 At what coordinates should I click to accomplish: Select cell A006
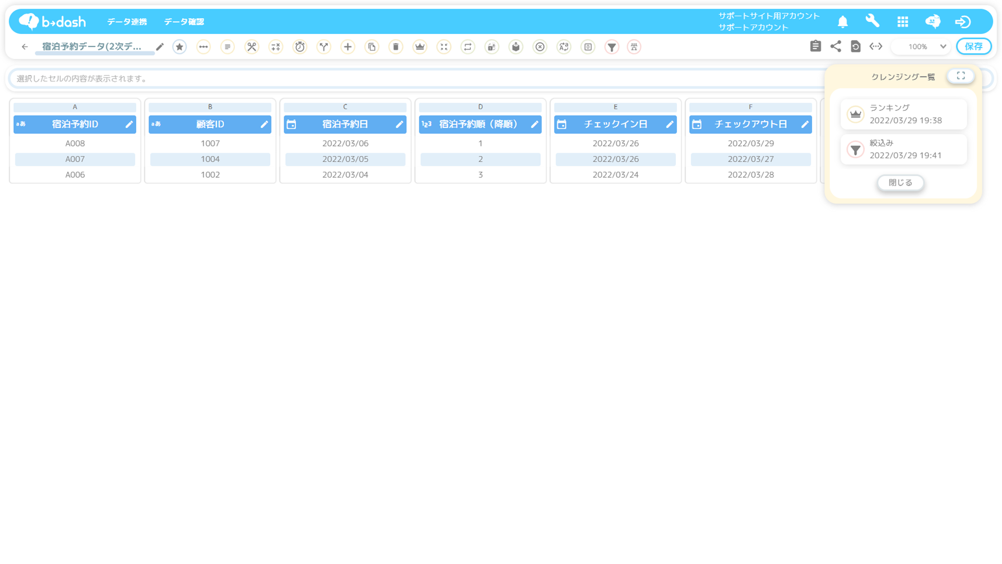pos(75,175)
